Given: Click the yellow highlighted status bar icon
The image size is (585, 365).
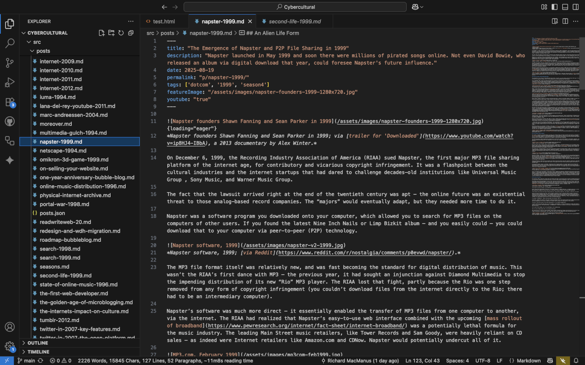Looking at the screenshot, I should 563,360.
